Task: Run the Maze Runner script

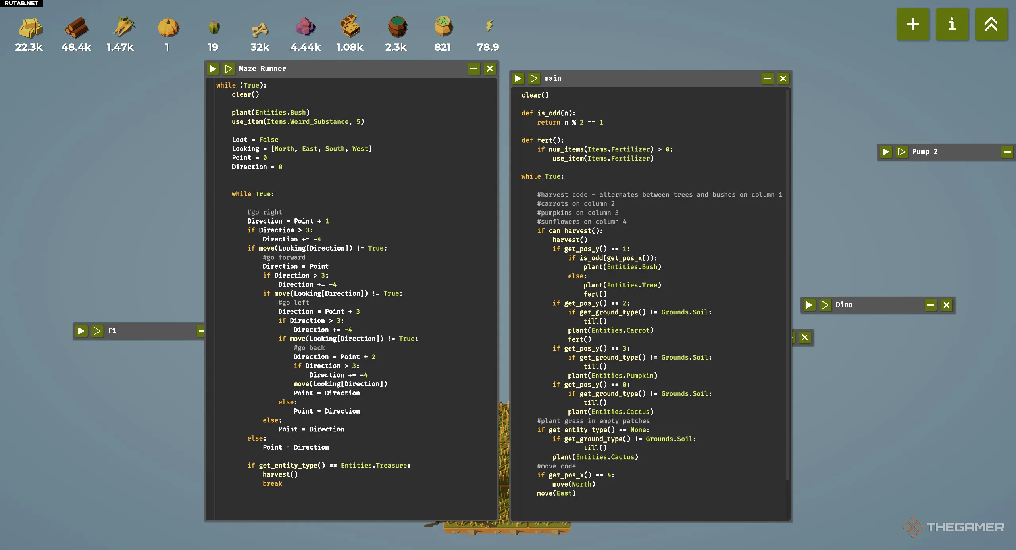Action: tap(213, 69)
